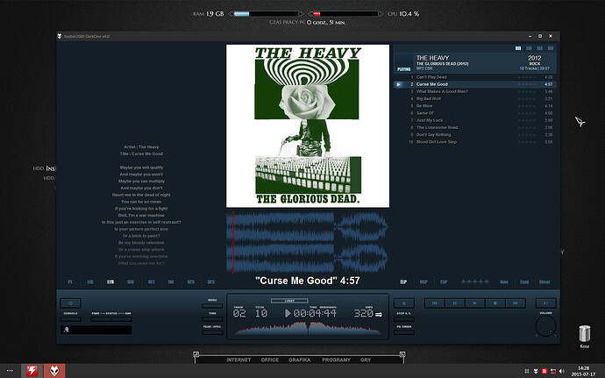Click the magnifier icon in the search box

[67, 330]
